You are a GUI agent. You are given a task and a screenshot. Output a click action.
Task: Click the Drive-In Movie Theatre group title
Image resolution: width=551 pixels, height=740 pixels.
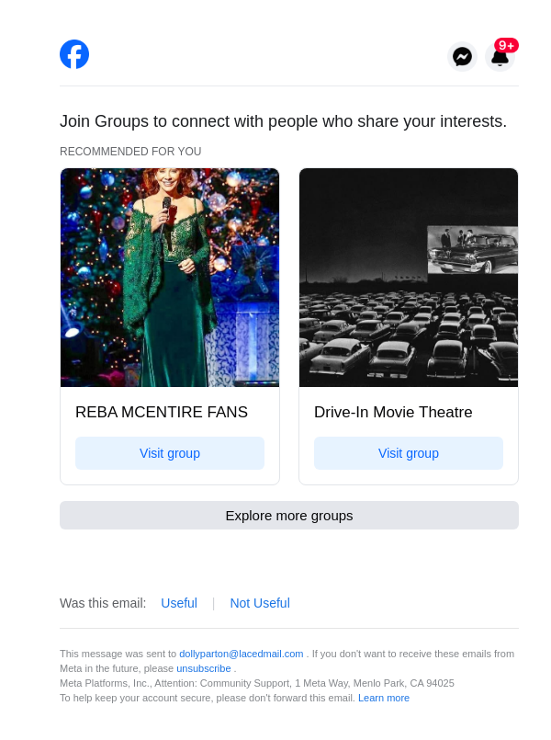393,413
